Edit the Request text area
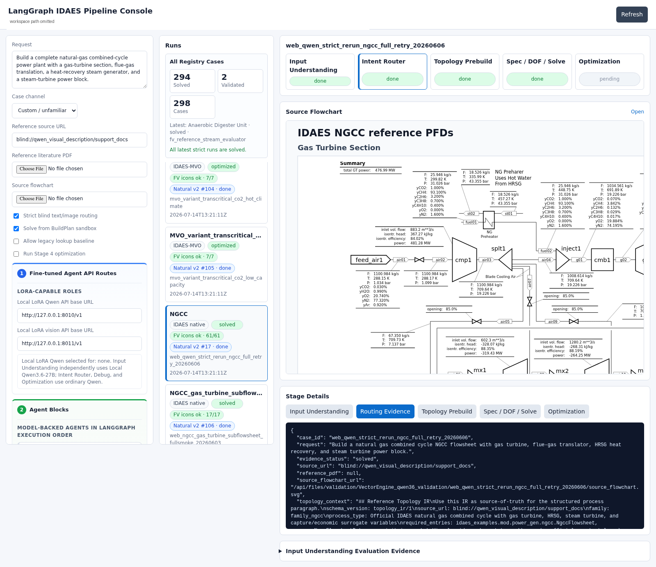 tap(80, 70)
